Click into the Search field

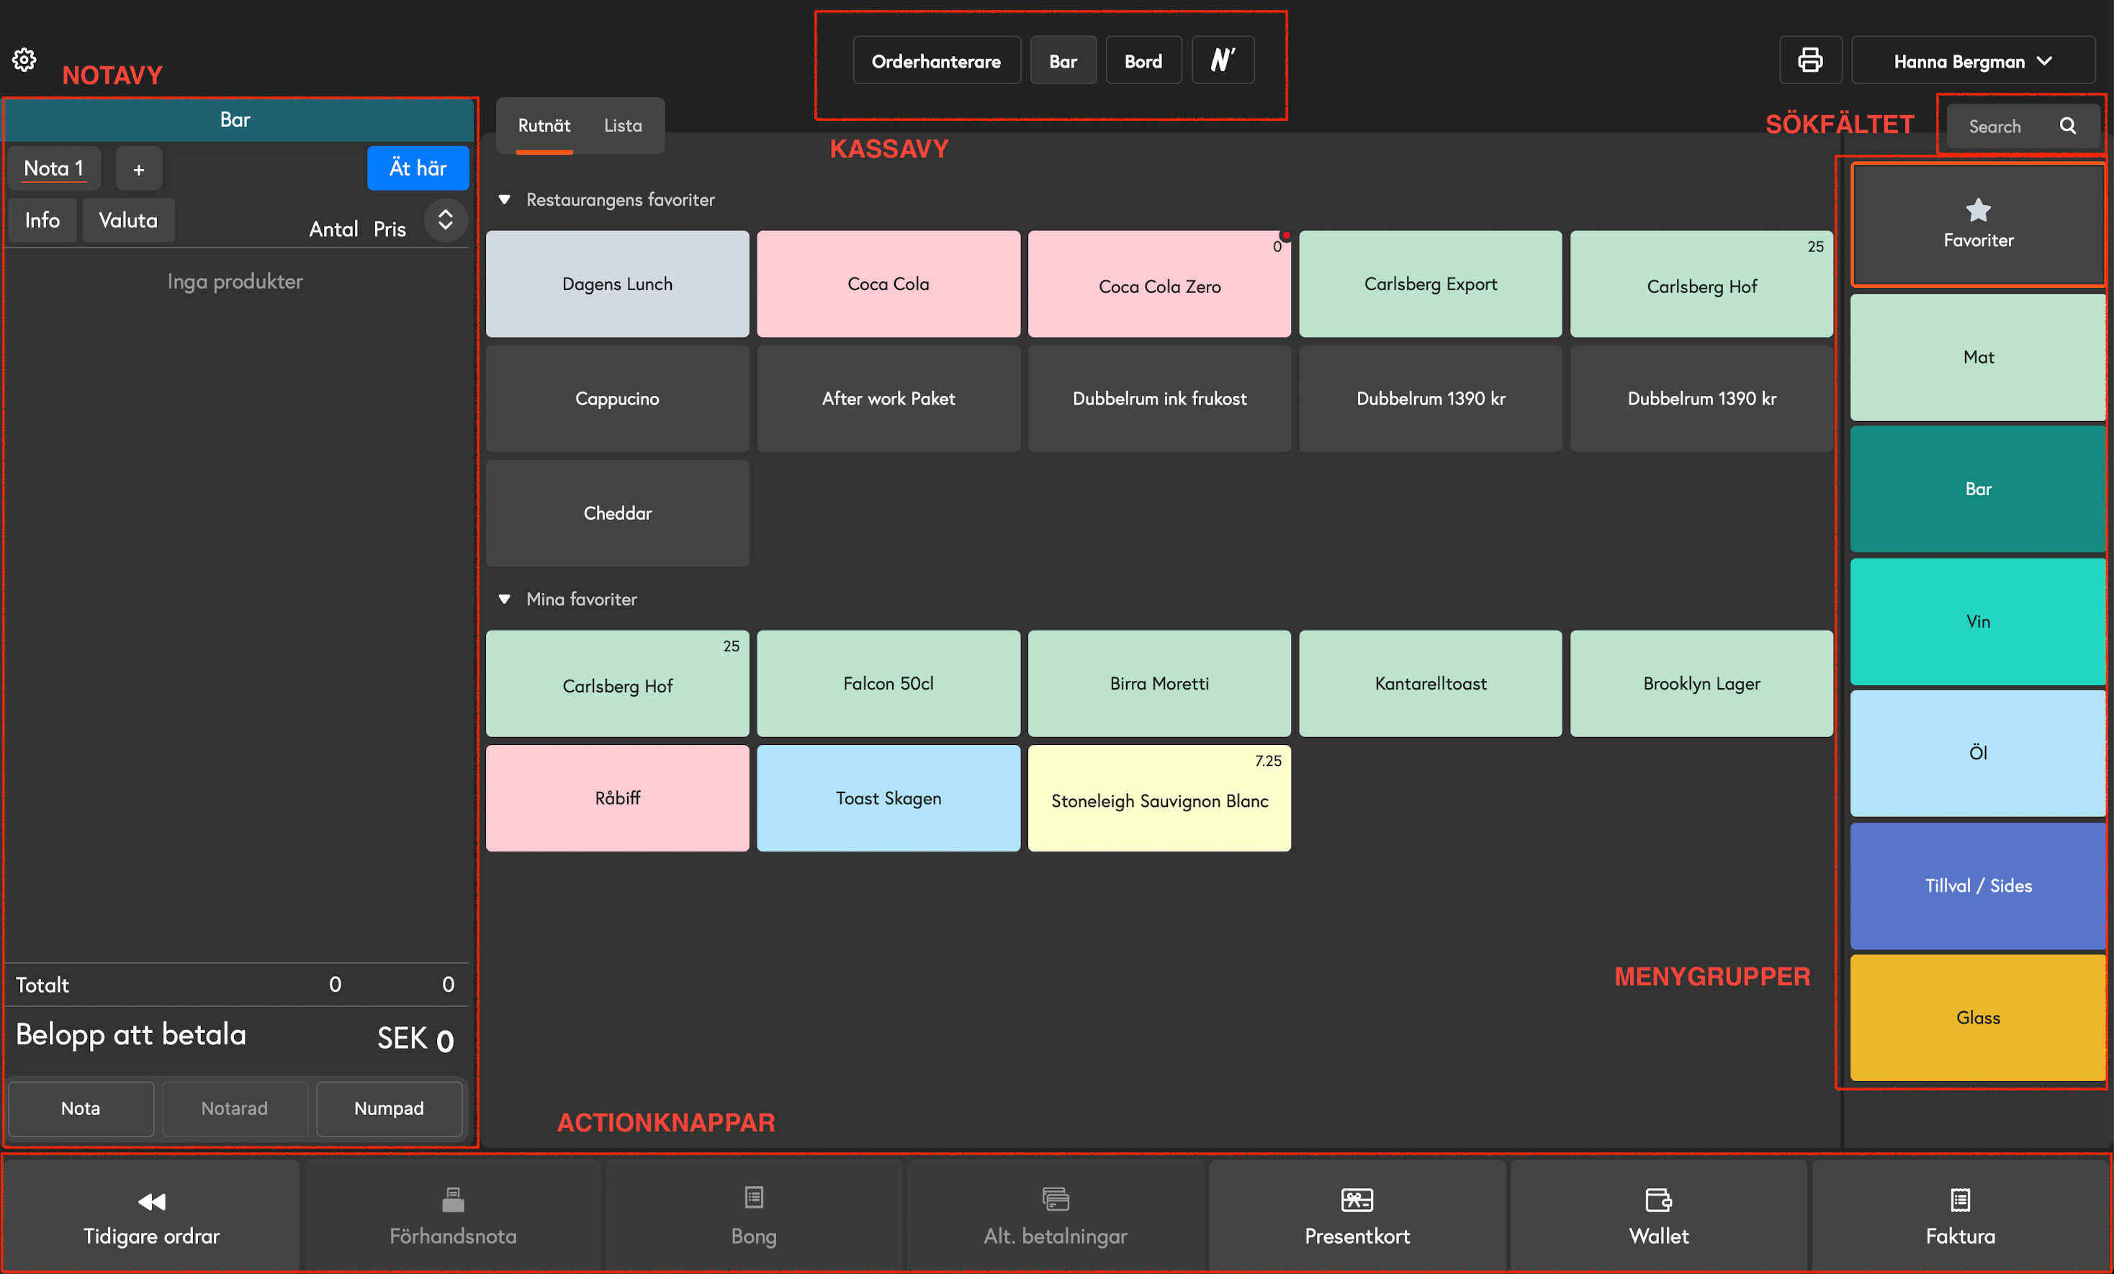[2023, 126]
